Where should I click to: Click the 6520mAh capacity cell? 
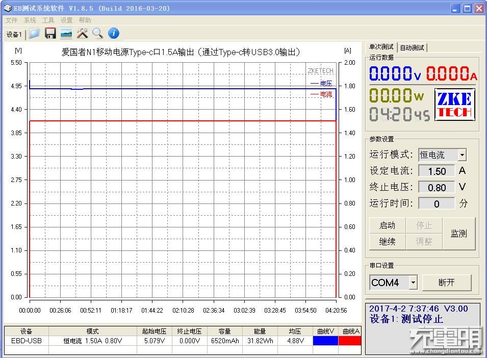[x=224, y=341]
